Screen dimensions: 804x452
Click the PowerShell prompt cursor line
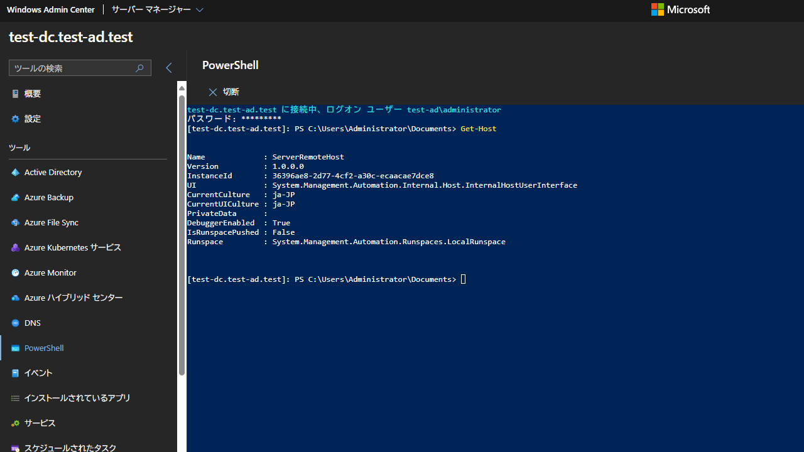pyautogui.click(x=327, y=279)
